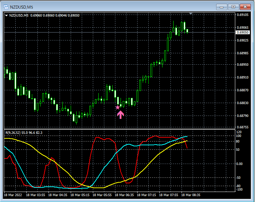Click the pink up arrow buy signal
This screenshot has width=255, height=202.
pyautogui.click(x=121, y=114)
